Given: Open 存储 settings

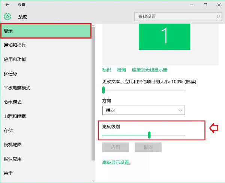Looking at the screenshot, I should pyautogui.click(x=46, y=131).
